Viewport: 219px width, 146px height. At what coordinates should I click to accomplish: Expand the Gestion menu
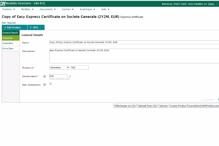(68, 9)
